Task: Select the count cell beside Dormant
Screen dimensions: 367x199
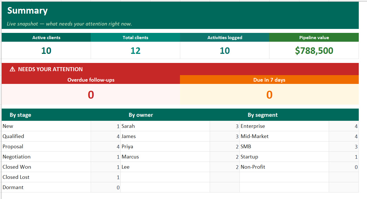Action: (x=106, y=187)
